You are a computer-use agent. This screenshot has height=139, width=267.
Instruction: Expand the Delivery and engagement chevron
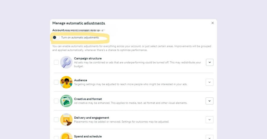(210, 120)
